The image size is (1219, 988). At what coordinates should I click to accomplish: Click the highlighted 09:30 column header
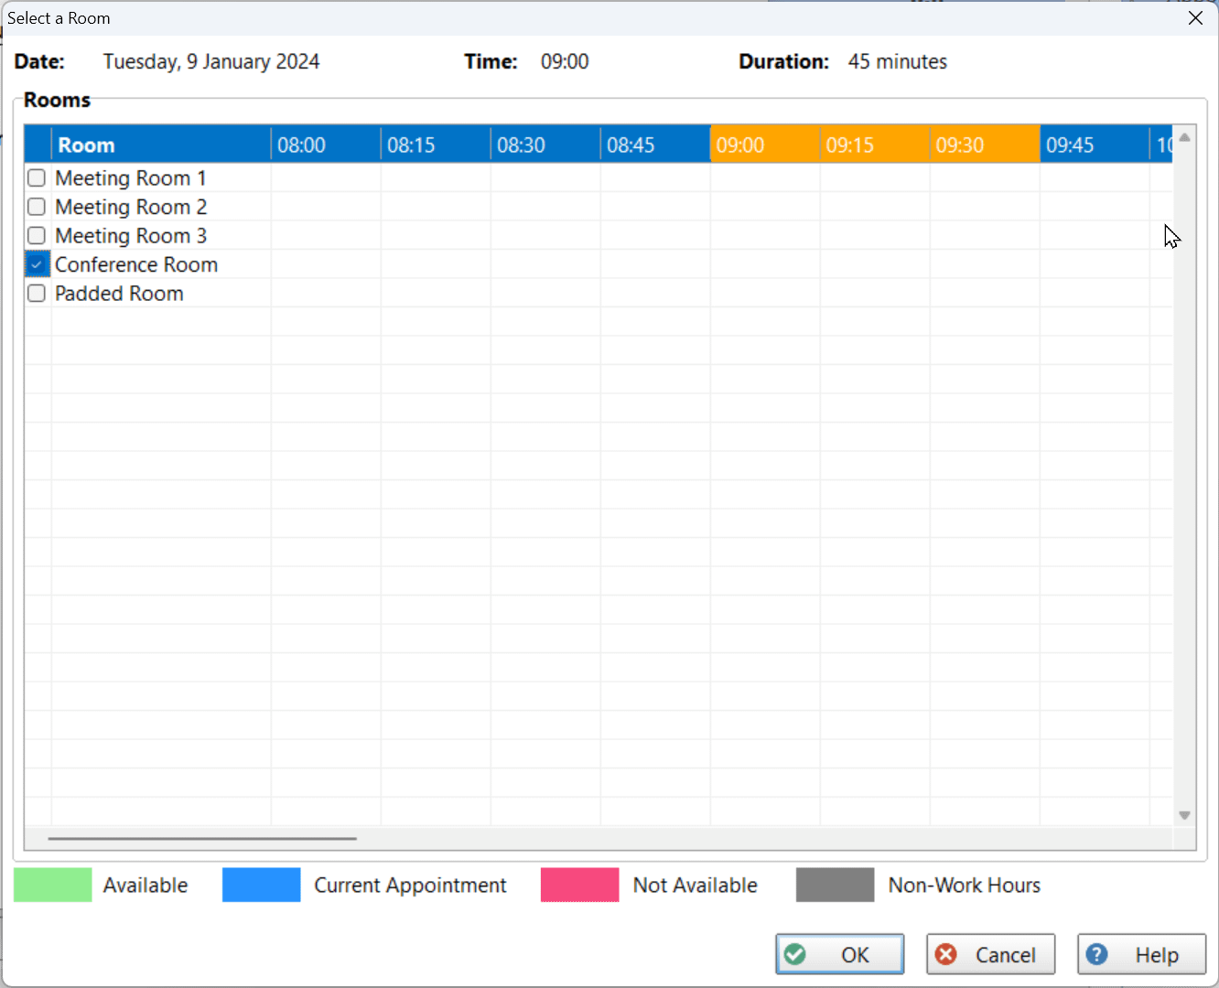985,145
